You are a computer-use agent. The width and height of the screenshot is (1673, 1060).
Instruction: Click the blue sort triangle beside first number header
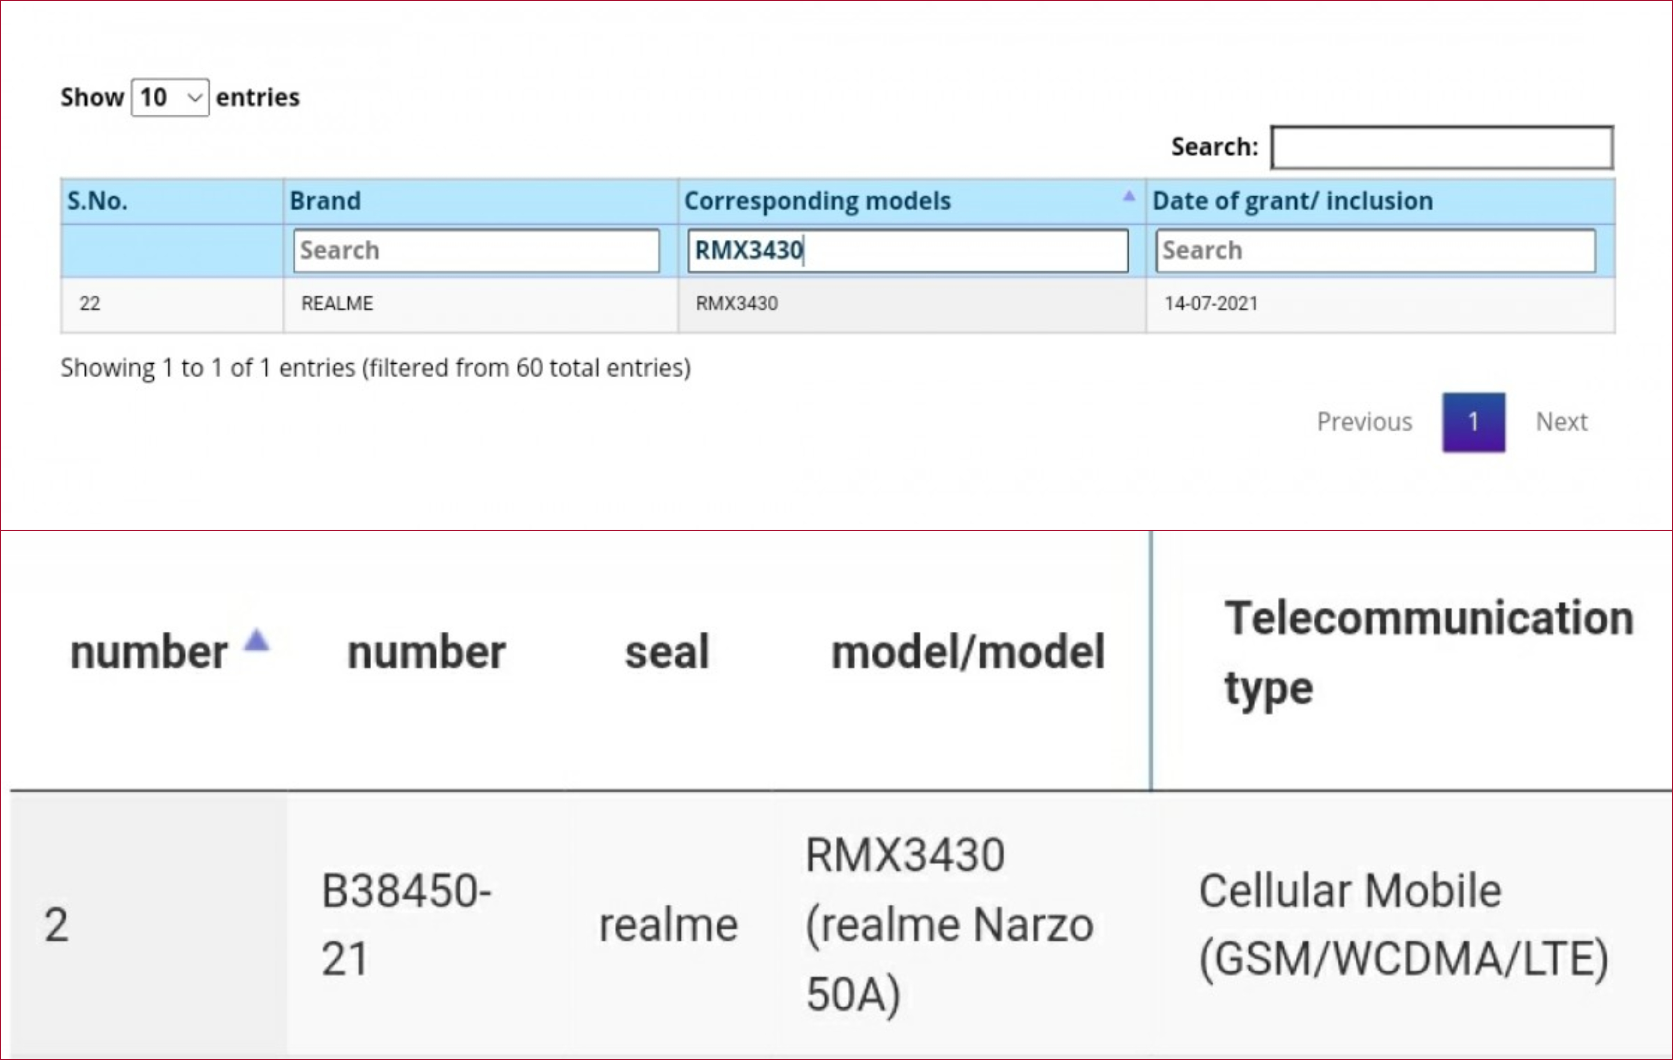coord(256,640)
